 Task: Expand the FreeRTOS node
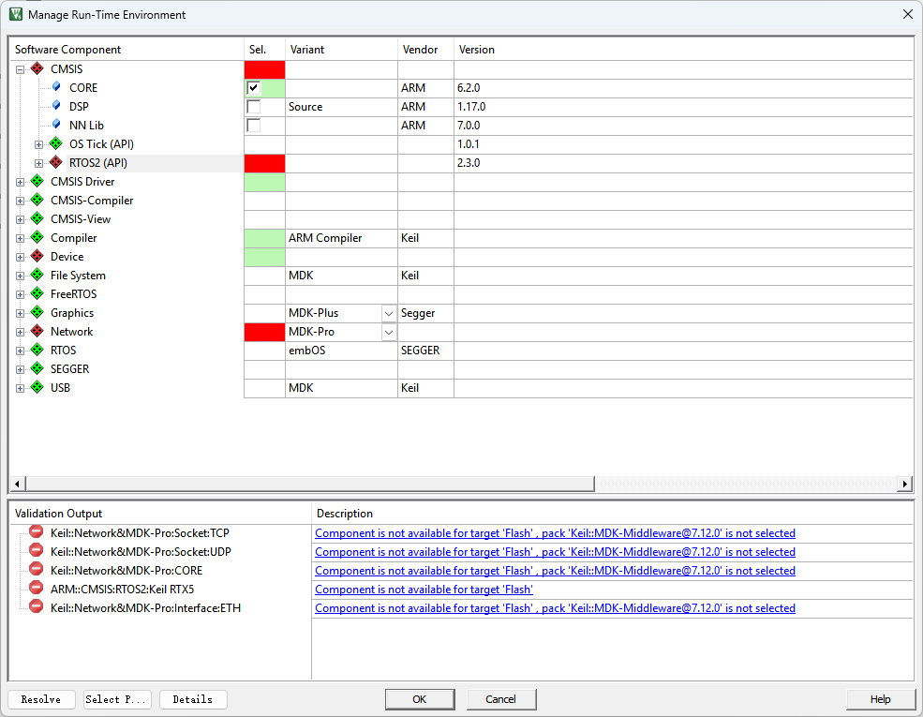[x=20, y=295]
